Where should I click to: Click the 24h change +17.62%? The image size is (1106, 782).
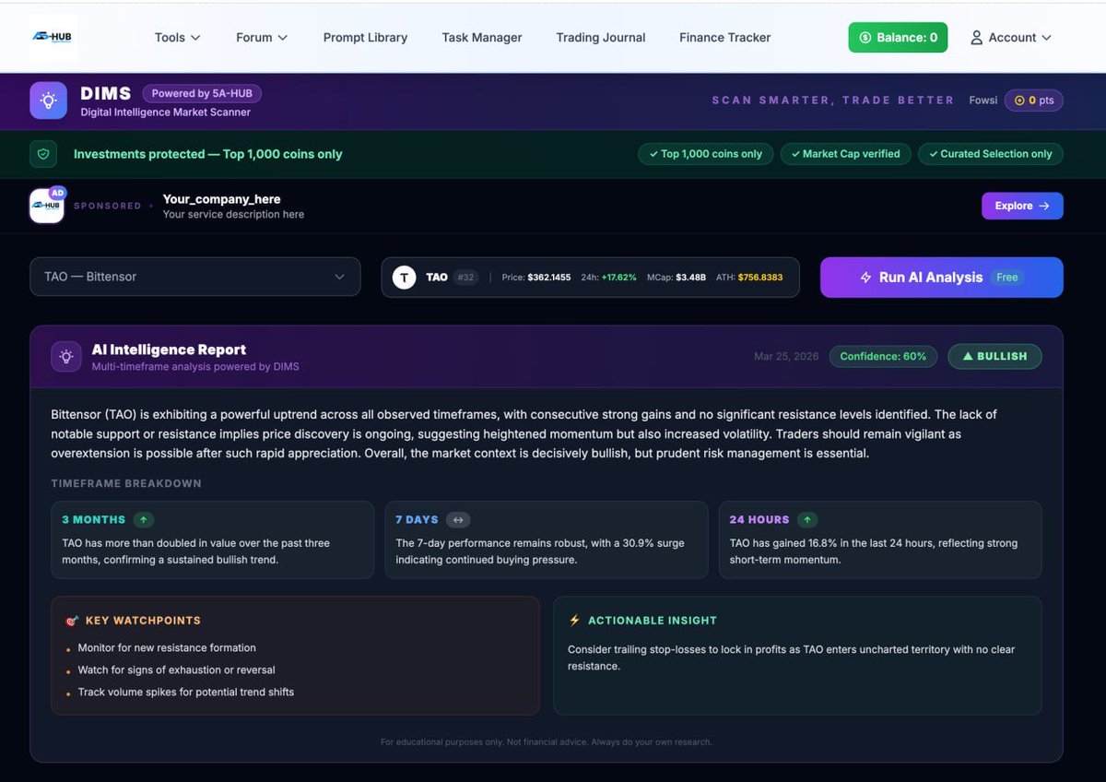tap(618, 278)
